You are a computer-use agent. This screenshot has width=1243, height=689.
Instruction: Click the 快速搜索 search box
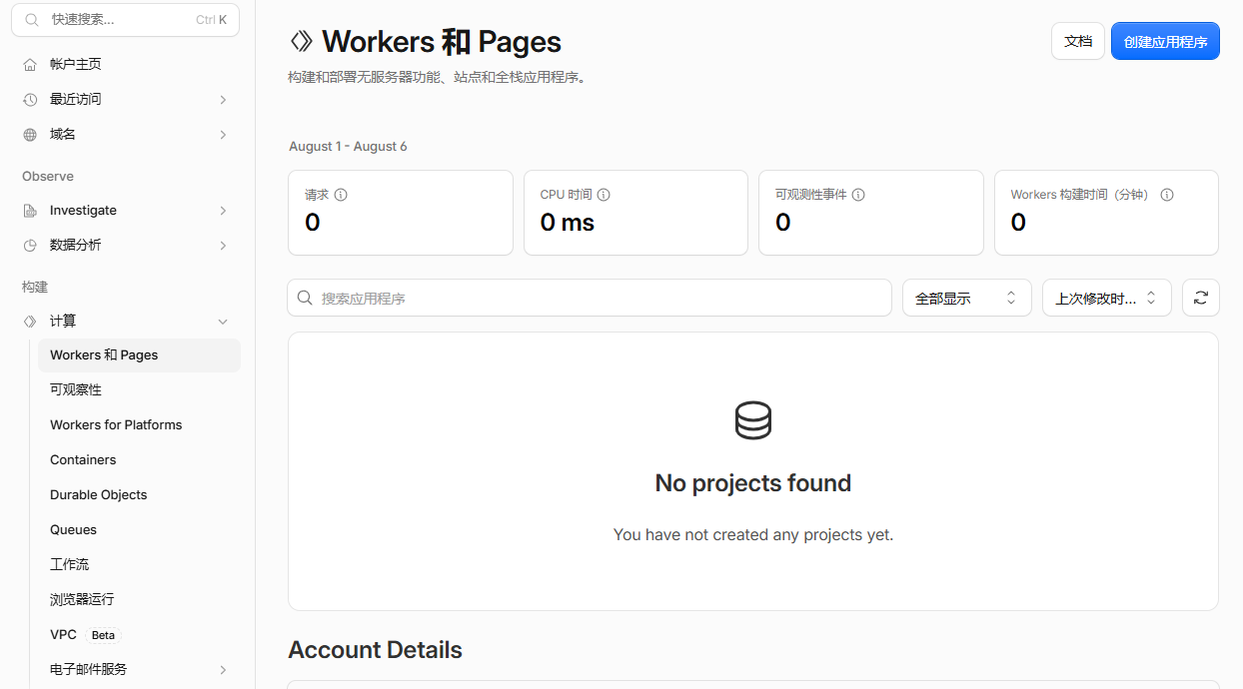click(x=126, y=19)
